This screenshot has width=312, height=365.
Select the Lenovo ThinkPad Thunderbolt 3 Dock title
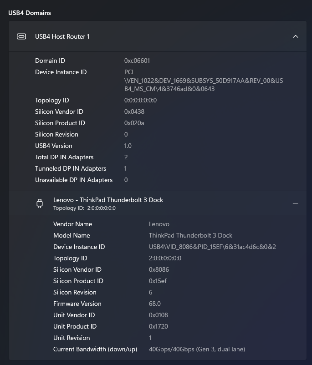pyautogui.click(x=108, y=200)
